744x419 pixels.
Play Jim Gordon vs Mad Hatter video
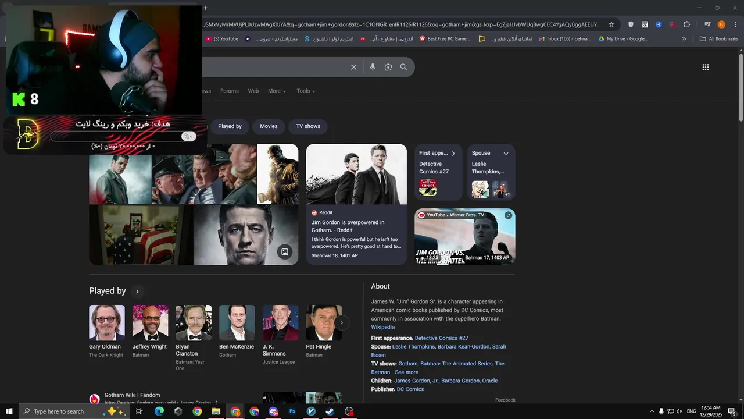tap(465, 237)
